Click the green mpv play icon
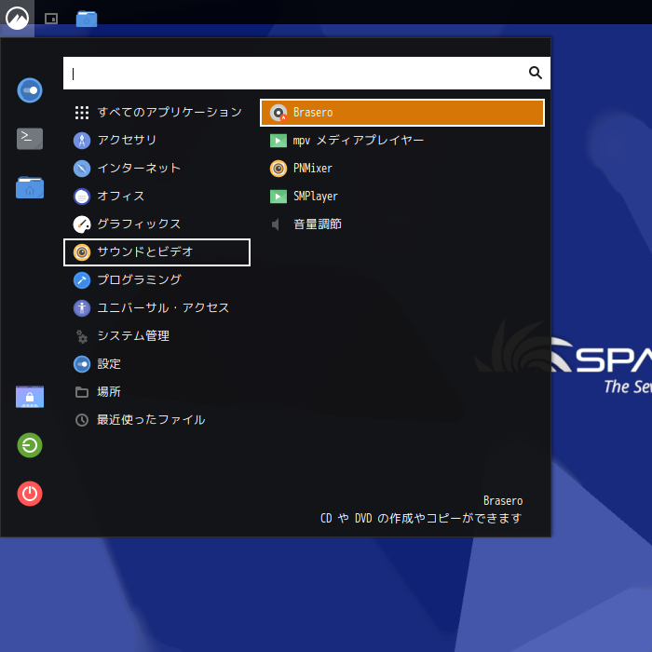This screenshot has height=652, width=652. [x=278, y=141]
